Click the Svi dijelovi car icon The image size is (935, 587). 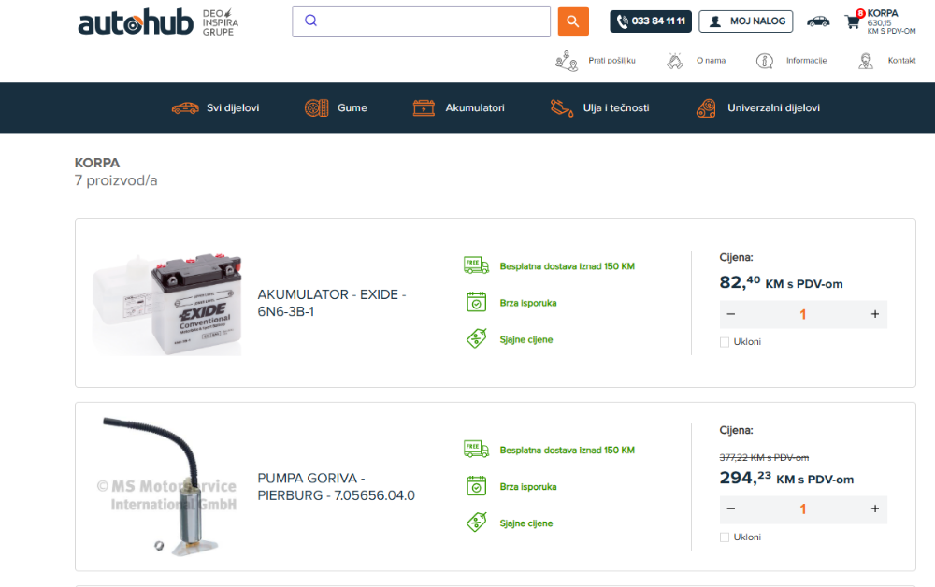point(185,107)
